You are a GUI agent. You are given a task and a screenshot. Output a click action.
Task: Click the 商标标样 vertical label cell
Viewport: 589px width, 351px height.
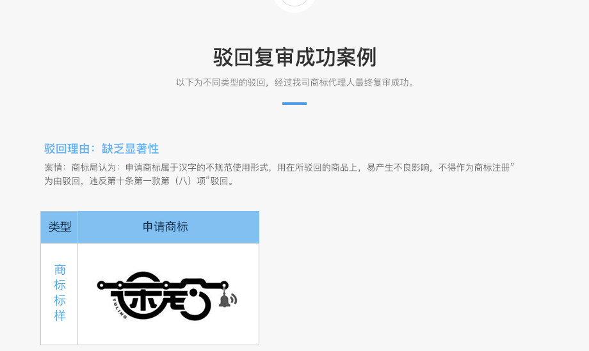[x=60, y=294]
